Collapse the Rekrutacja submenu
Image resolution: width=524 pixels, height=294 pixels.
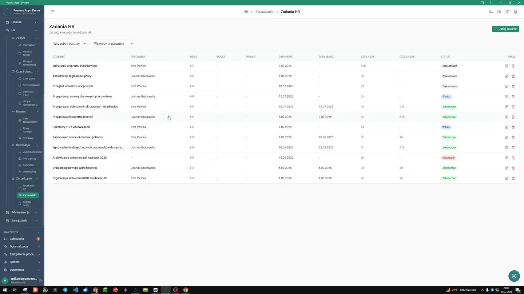click(x=24, y=145)
